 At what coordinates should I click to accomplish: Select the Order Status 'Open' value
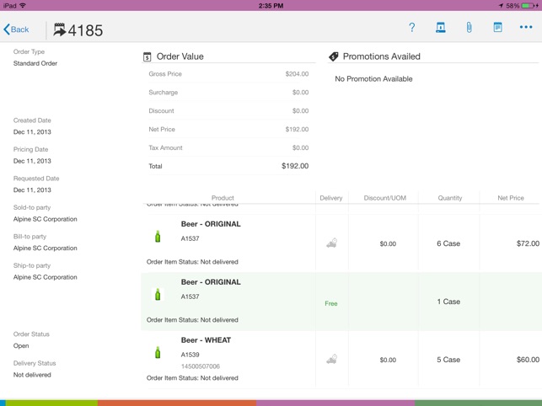click(21, 345)
